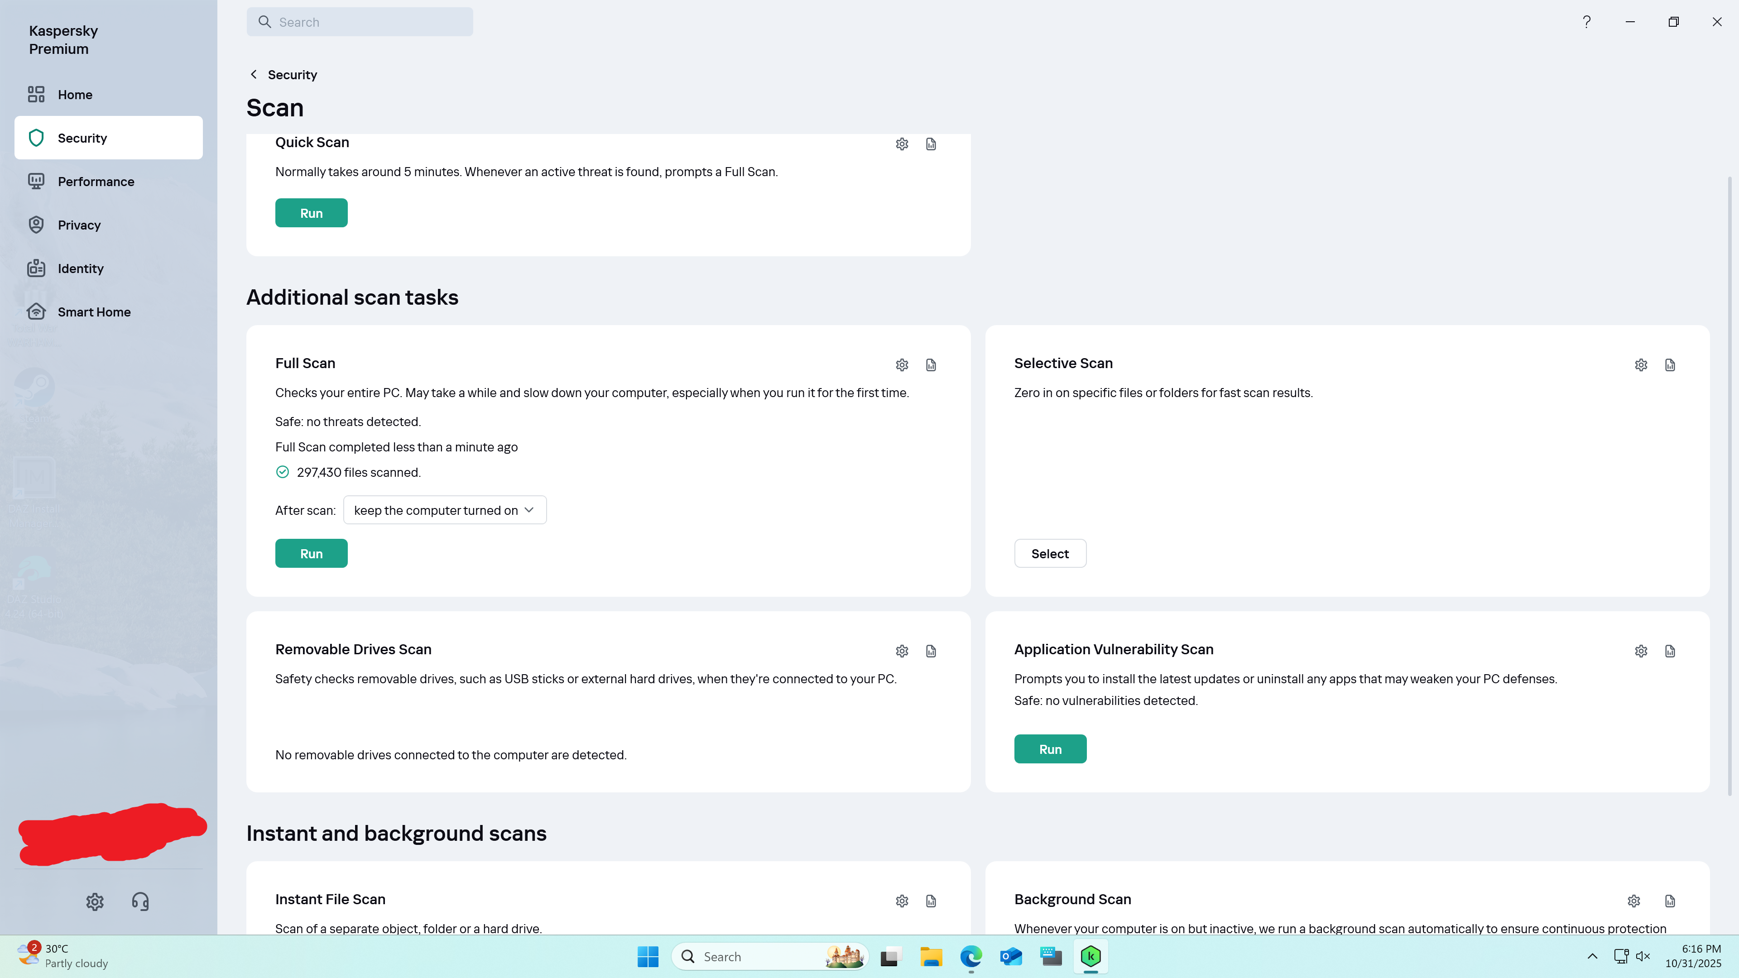This screenshot has height=978, width=1739.
Task: Show hidden system tray icons
Action: click(1592, 956)
